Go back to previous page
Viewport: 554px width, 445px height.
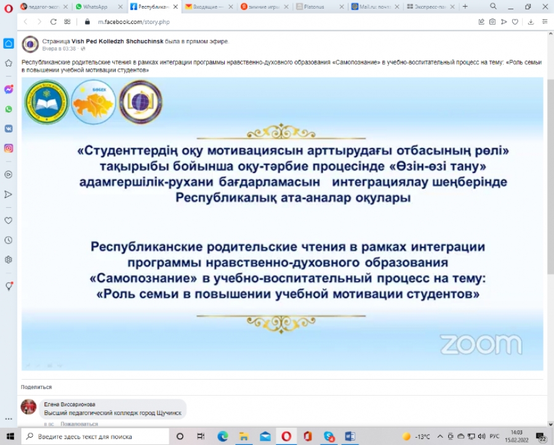click(x=25, y=22)
